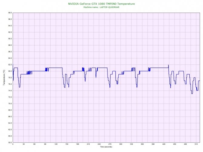This screenshot has height=152, width=203.
Task: Click the '64.0' y-axis value
Action: (x=10, y=123)
